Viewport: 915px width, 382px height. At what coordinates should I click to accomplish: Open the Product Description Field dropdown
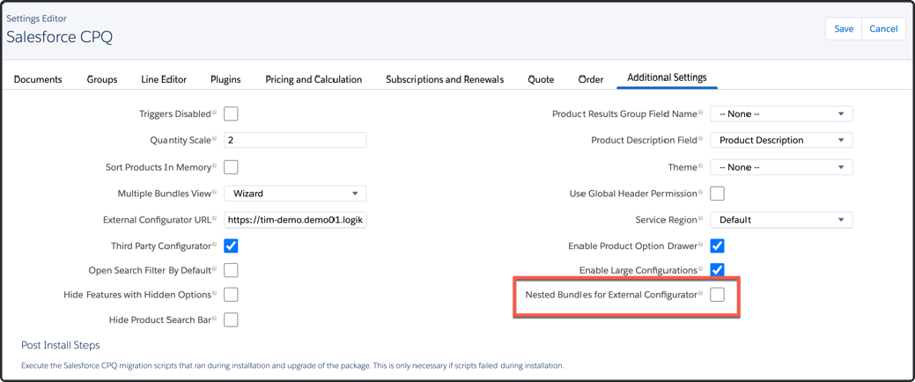pyautogui.click(x=781, y=141)
